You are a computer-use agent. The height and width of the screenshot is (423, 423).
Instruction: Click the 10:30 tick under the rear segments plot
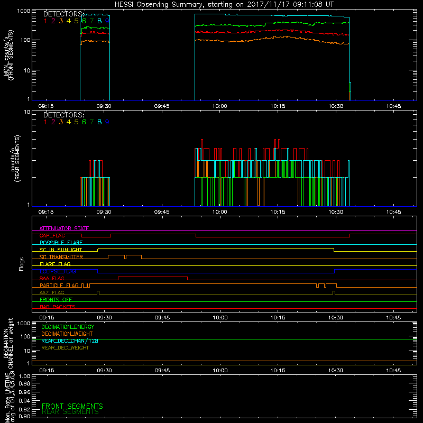click(x=336, y=212)
